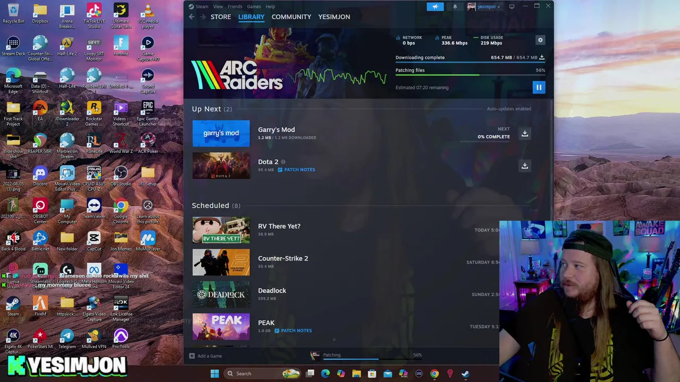Select VLC media player desktop icon
Viewport: 680px width, 382px height.
148,15
